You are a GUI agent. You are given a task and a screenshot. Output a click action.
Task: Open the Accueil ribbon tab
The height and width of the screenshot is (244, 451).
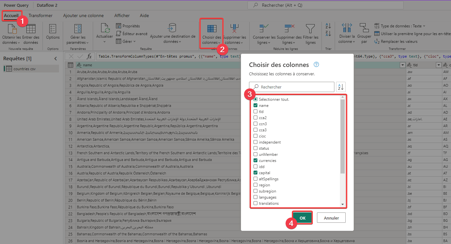click(11, 15)
